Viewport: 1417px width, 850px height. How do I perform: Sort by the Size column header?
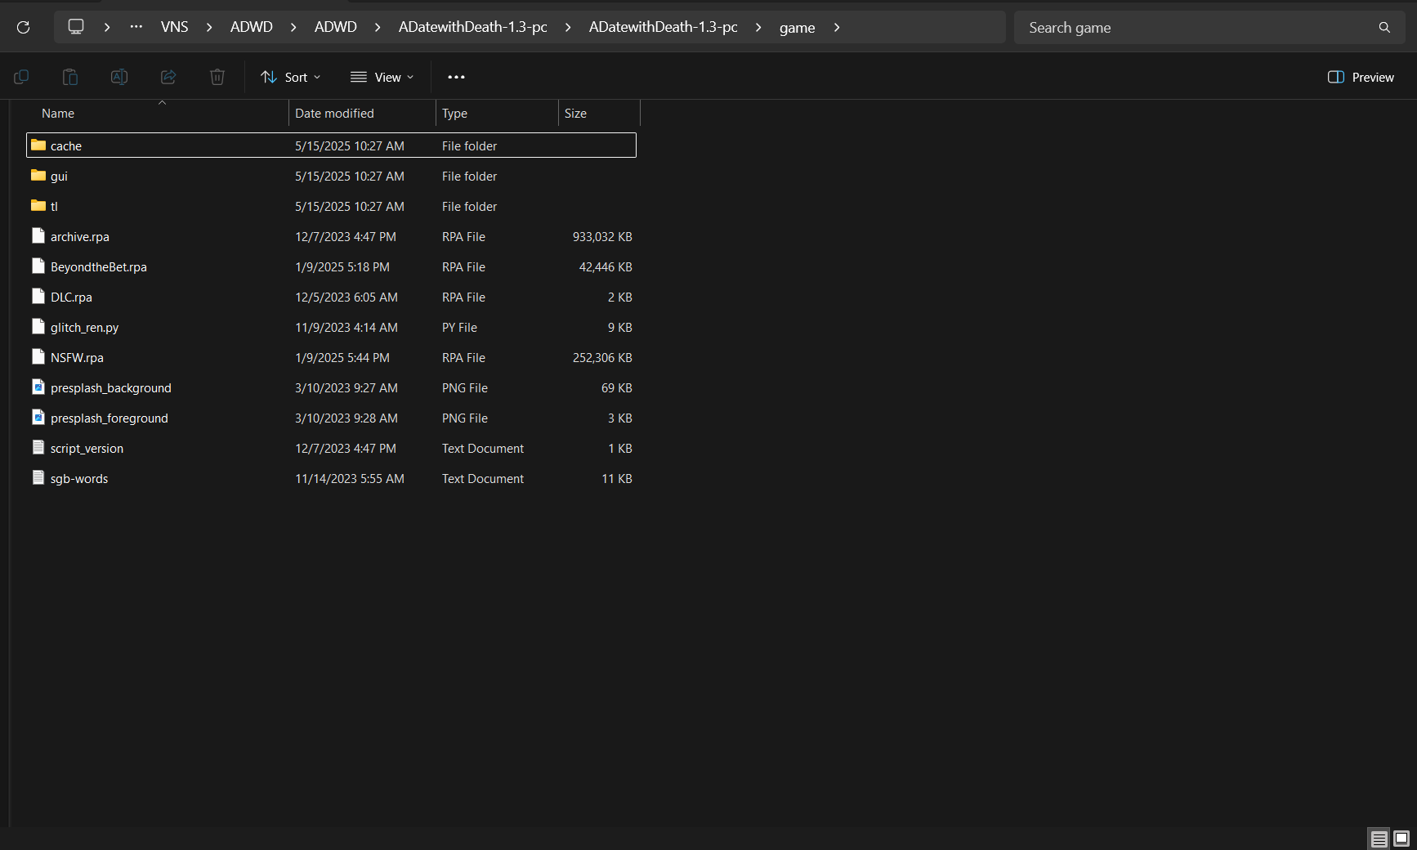click(575, 114)
